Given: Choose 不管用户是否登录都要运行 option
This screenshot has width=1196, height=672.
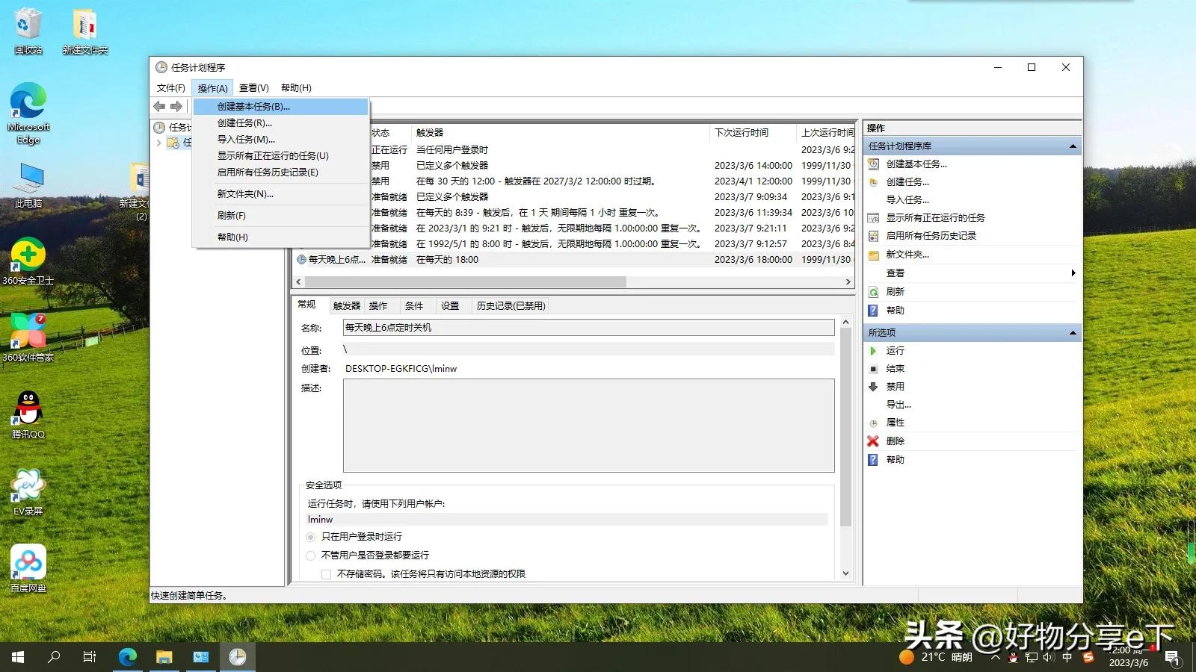Looking at the screenshot, I should pyautogui.click(x=311, y=555).
